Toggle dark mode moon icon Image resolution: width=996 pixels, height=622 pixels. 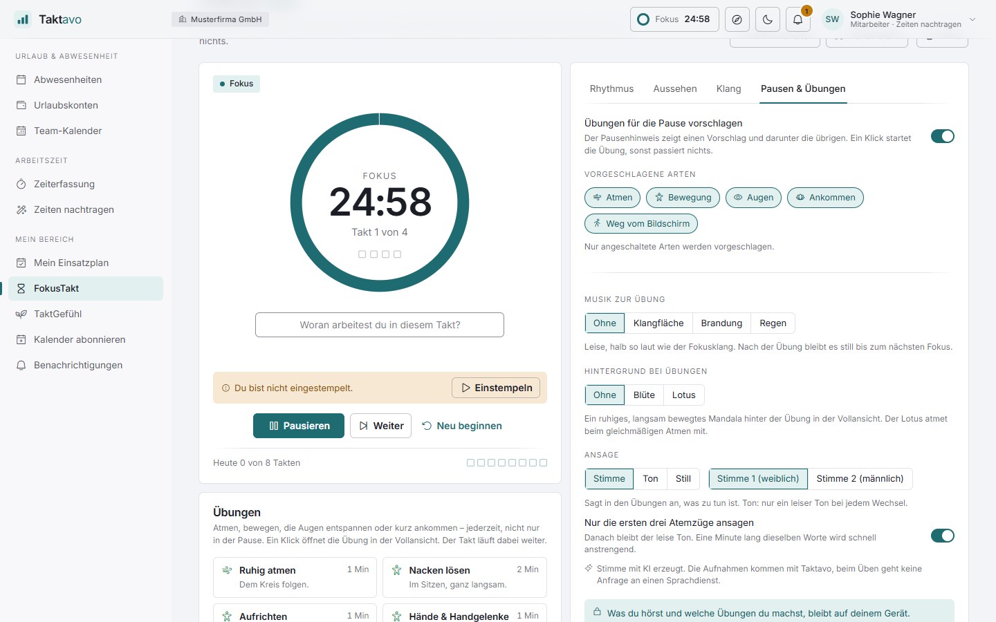coord(768,19)
